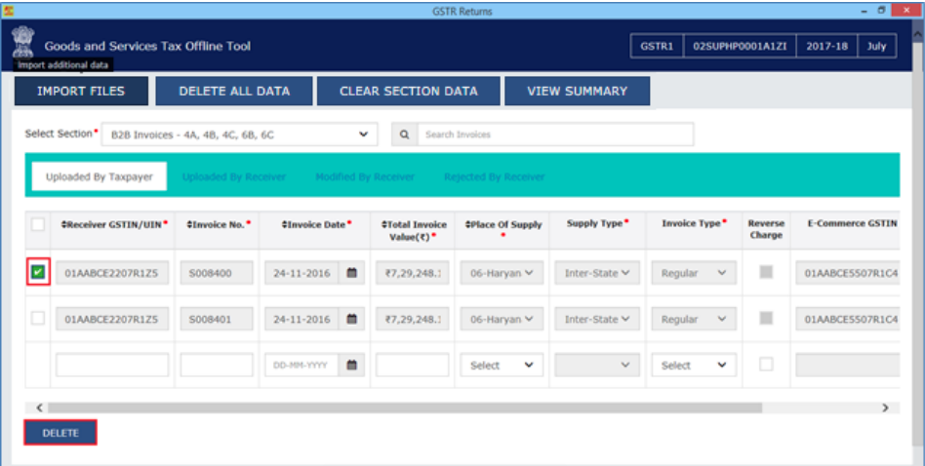Click sort arrows on Invoice No. header
This screenshot has height=466, width=925.
pyautogui.click(x=190, y=224)
